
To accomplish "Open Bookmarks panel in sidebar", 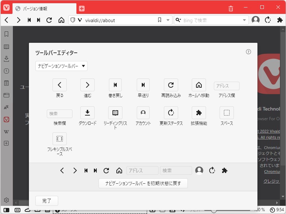I will click(6, 34).
